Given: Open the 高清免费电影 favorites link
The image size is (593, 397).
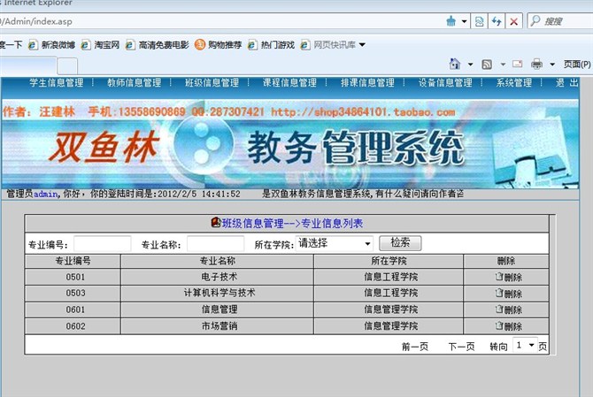Looking at the screenshot, I should (158, 45).
